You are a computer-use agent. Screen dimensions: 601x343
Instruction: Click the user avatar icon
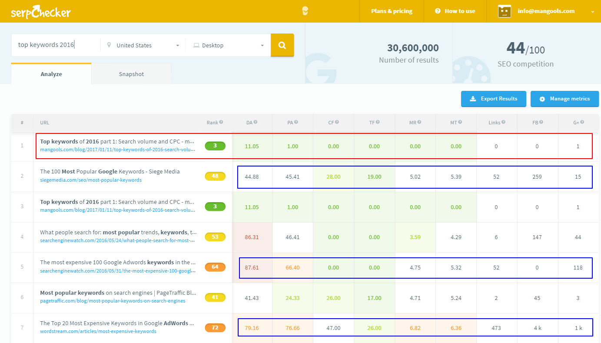504,11
